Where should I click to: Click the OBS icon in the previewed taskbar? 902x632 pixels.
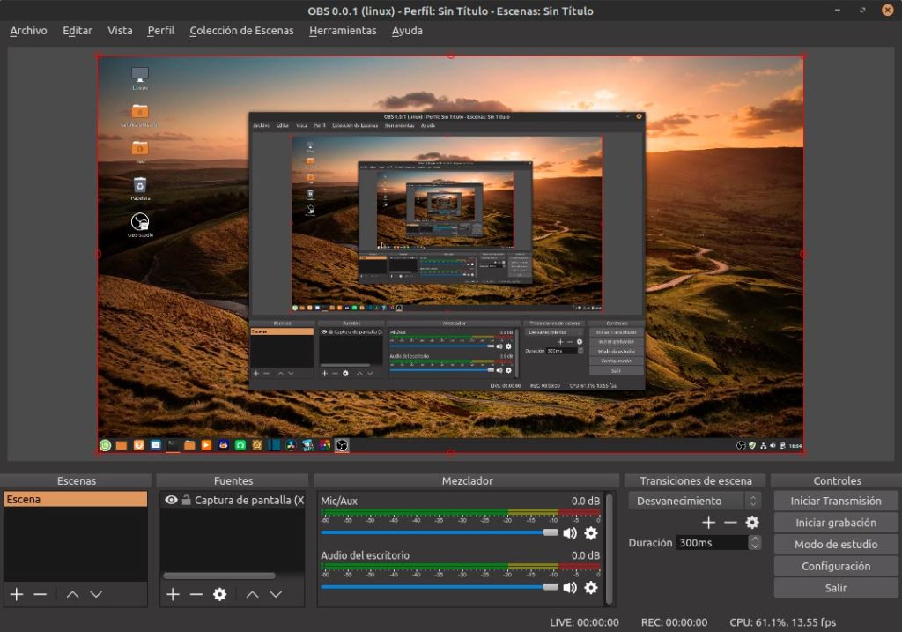[x=342, y=445]
